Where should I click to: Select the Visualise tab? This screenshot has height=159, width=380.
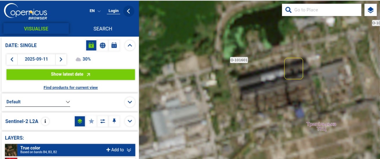click(x=36, y=29)
